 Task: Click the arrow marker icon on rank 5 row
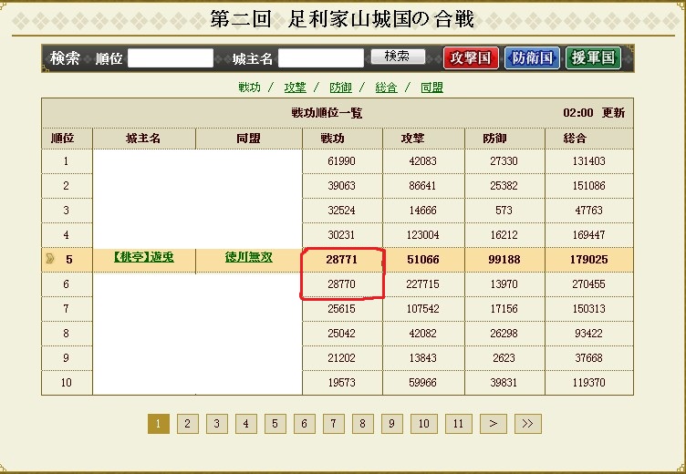click(50, 259)
